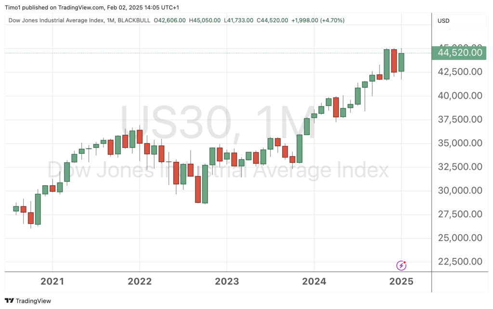The image size is (493, 309).
Task: Click the low value L41,733.00
Action: [x=239, y=20]
